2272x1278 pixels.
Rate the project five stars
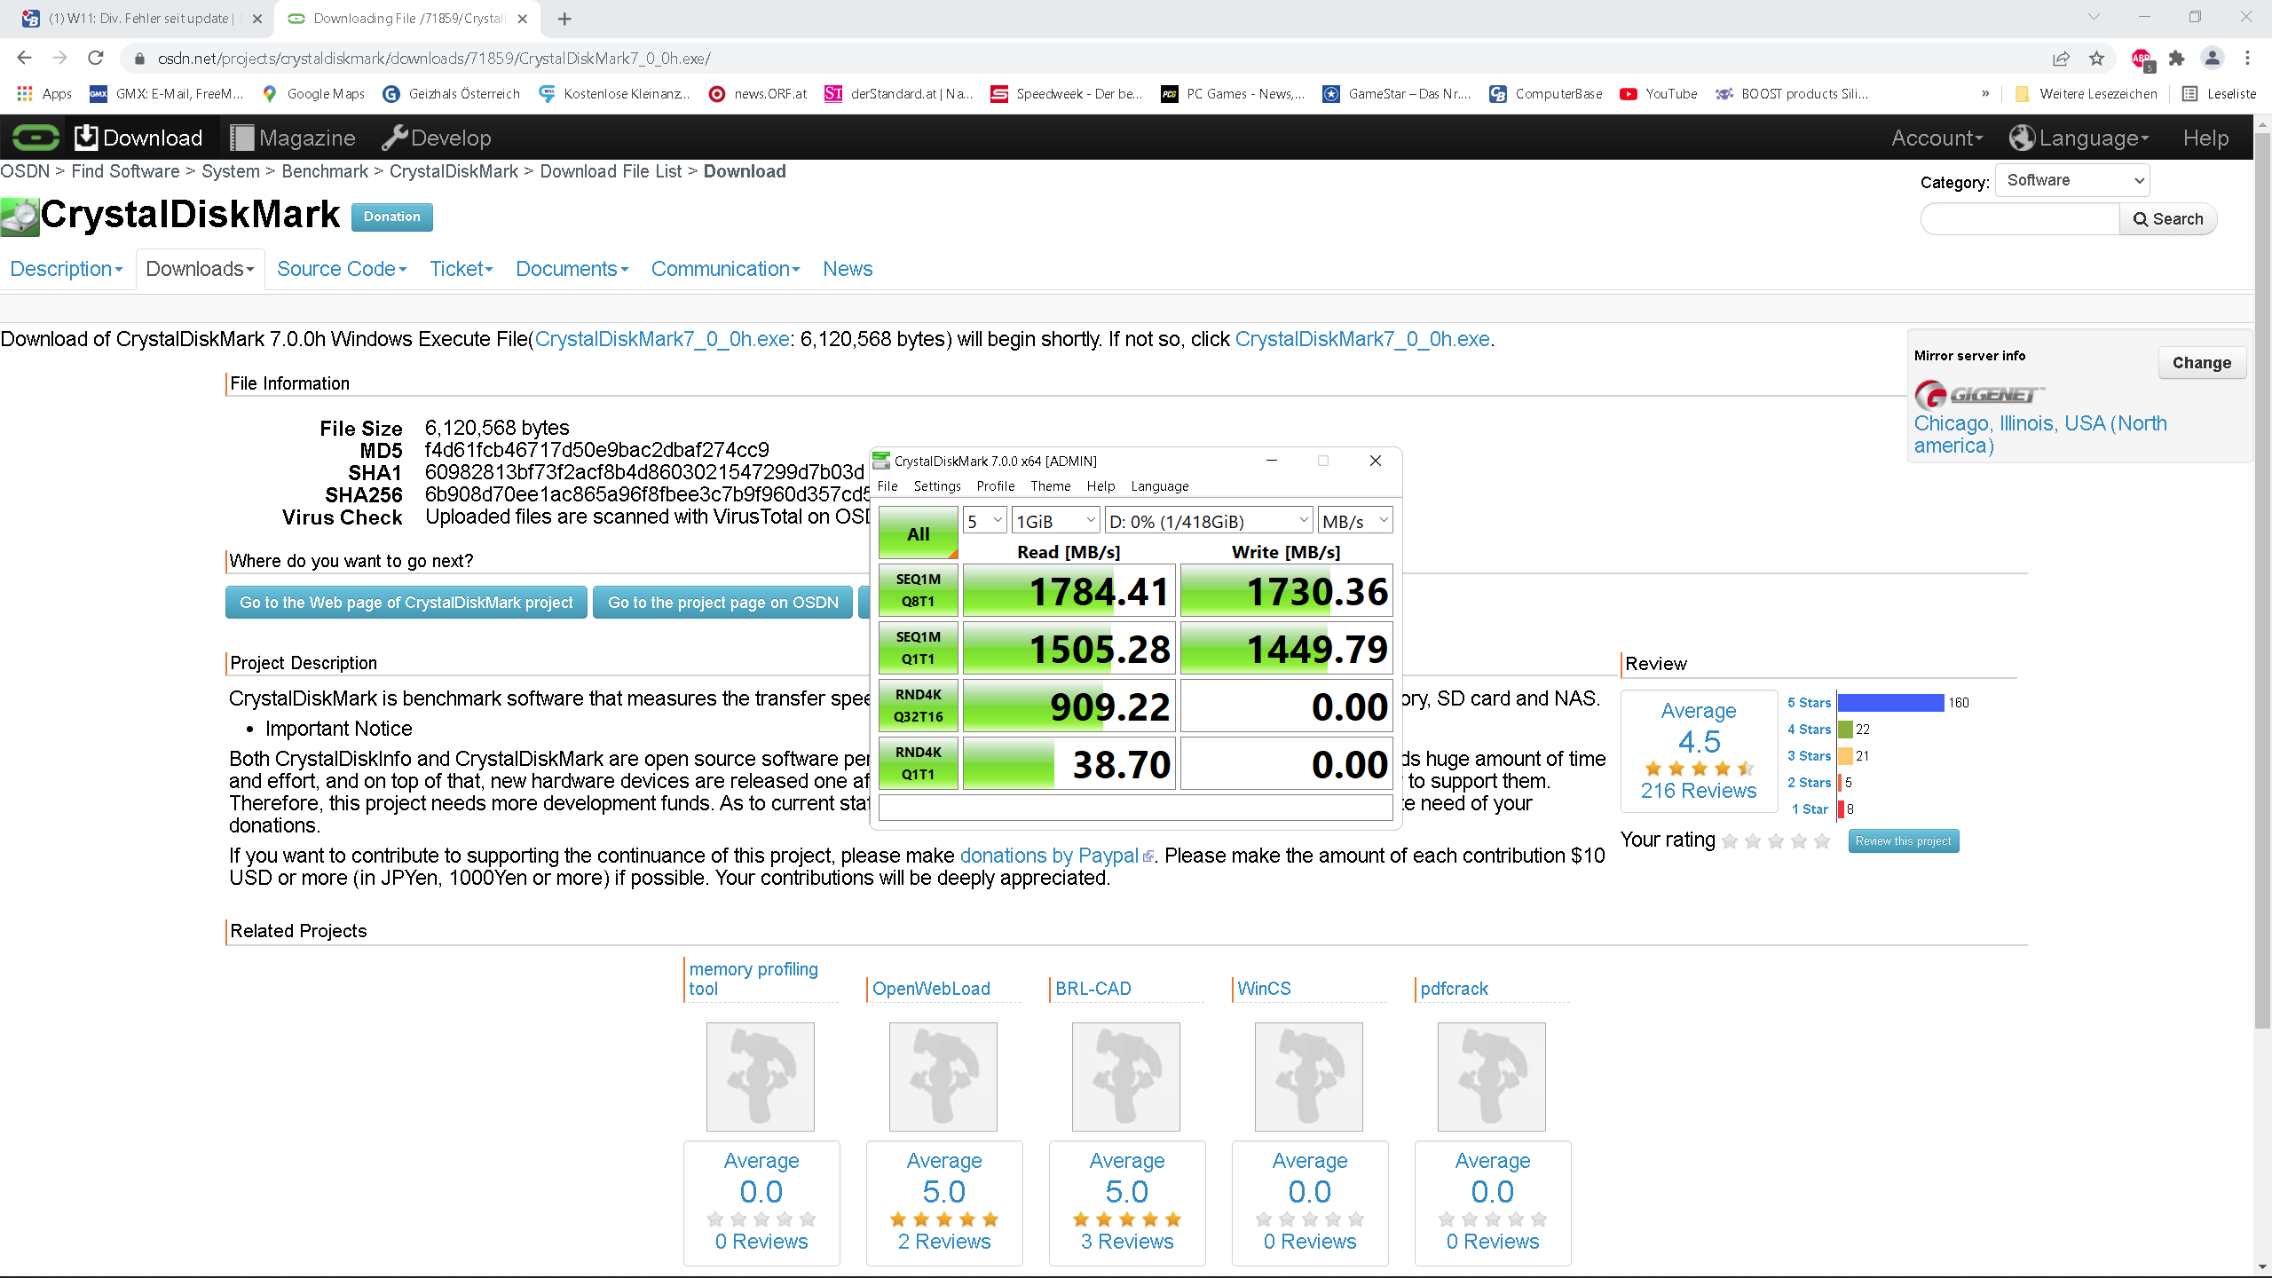(x=1822, y=840)
